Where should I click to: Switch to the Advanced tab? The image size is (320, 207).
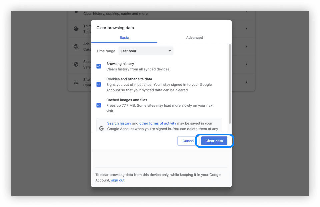[x=194, y=37]
